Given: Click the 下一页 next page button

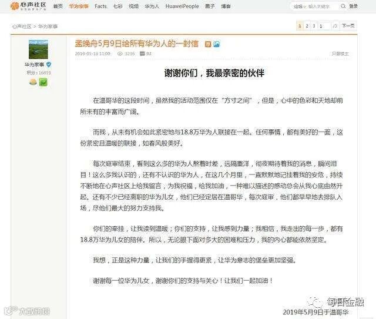Looking at the screenshot, I should 348,26.
